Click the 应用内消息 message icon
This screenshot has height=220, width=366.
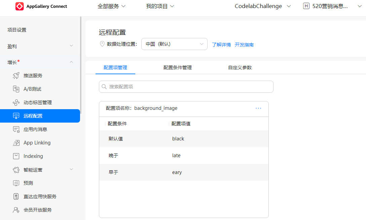(x=16, y=129)
